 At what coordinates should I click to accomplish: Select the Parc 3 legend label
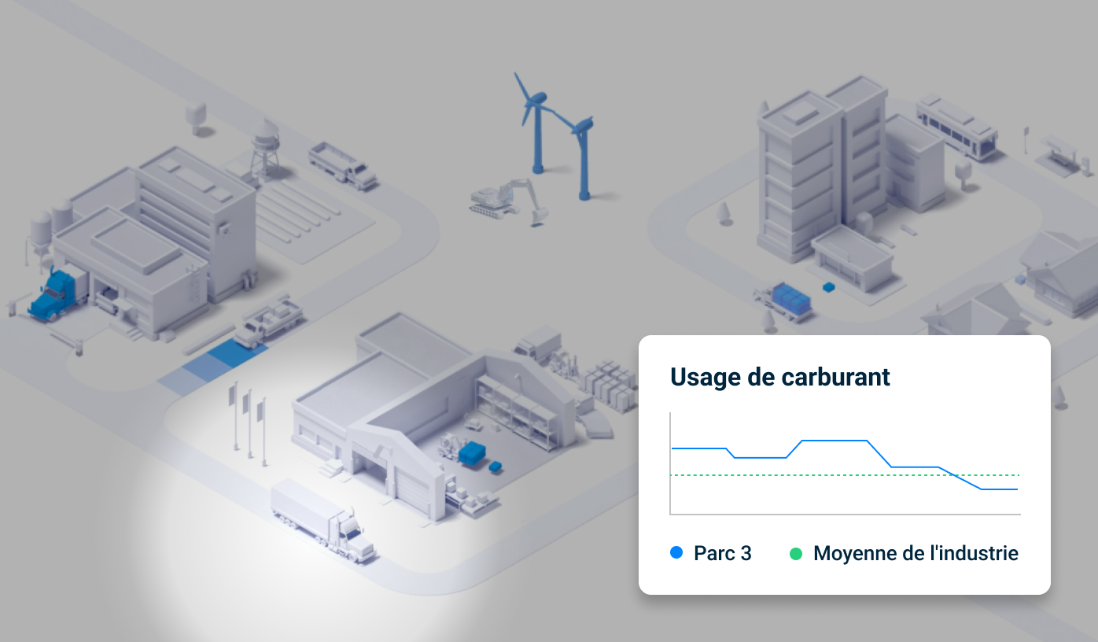click(720, 553)
